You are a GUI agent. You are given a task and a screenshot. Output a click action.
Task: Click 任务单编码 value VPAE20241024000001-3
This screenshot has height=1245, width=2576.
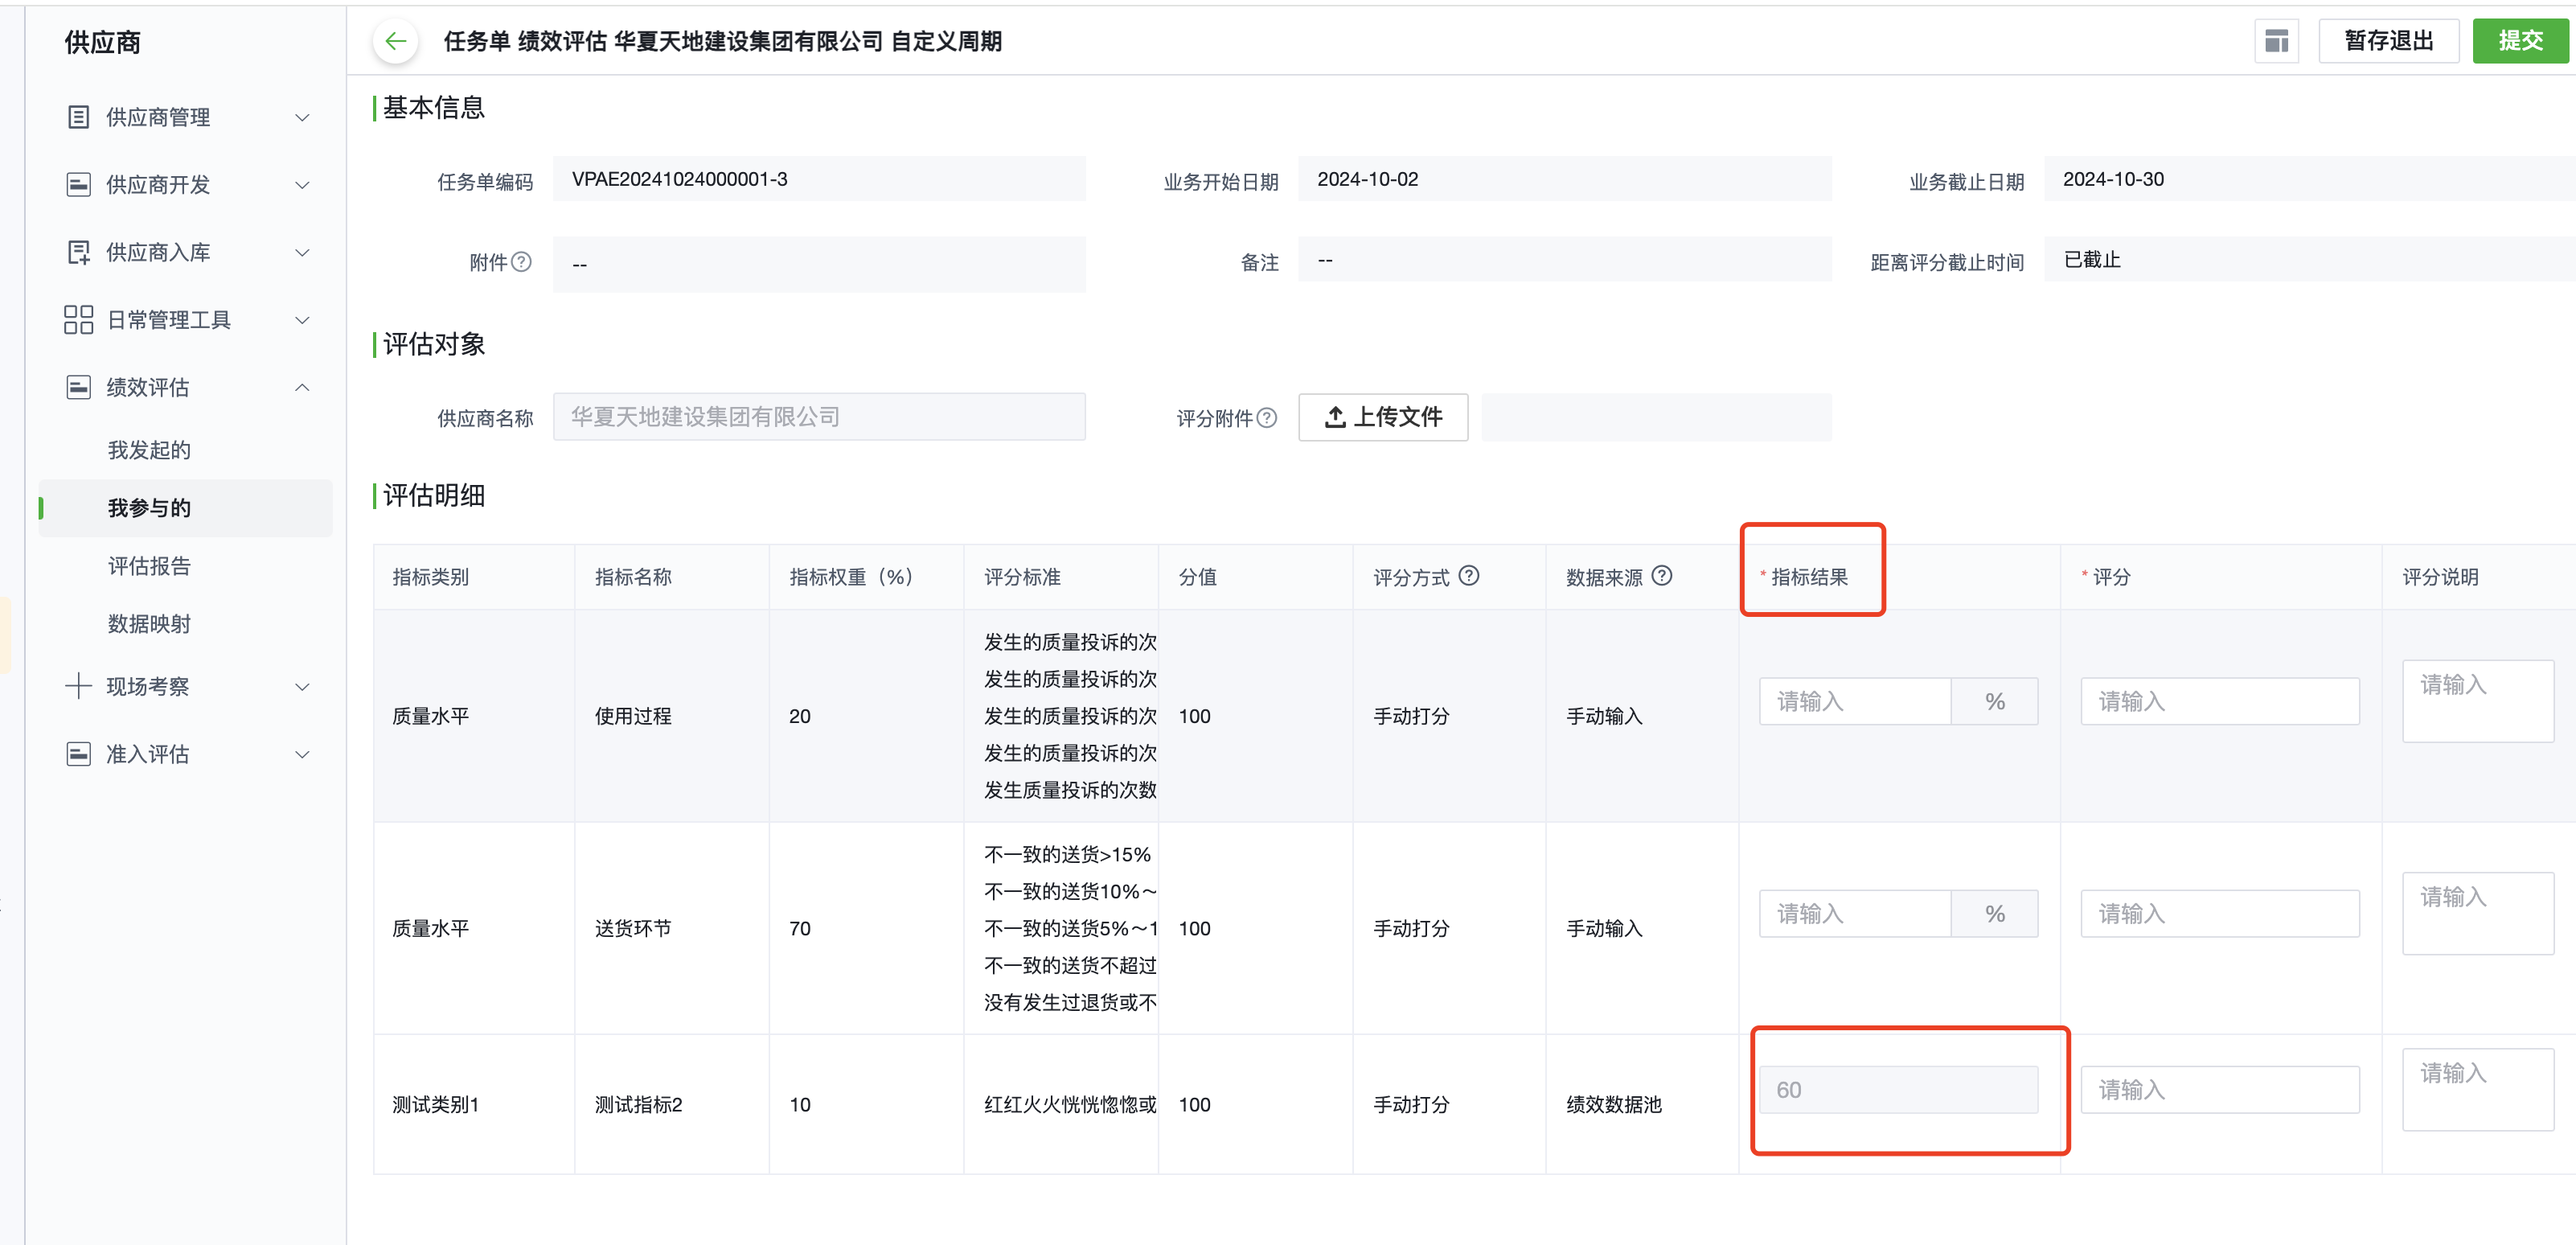click(680, 179)
